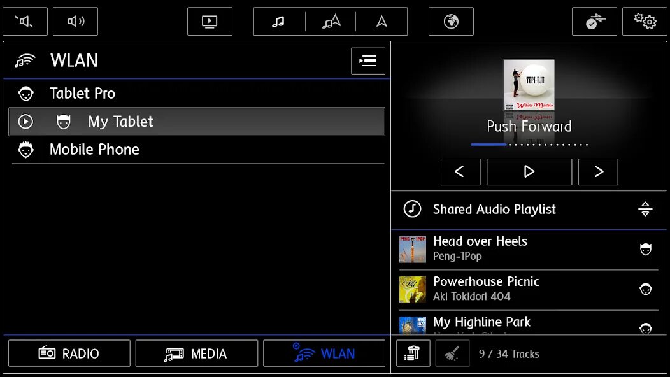Click the Head over Heels album thumbnail

[412, 249]
